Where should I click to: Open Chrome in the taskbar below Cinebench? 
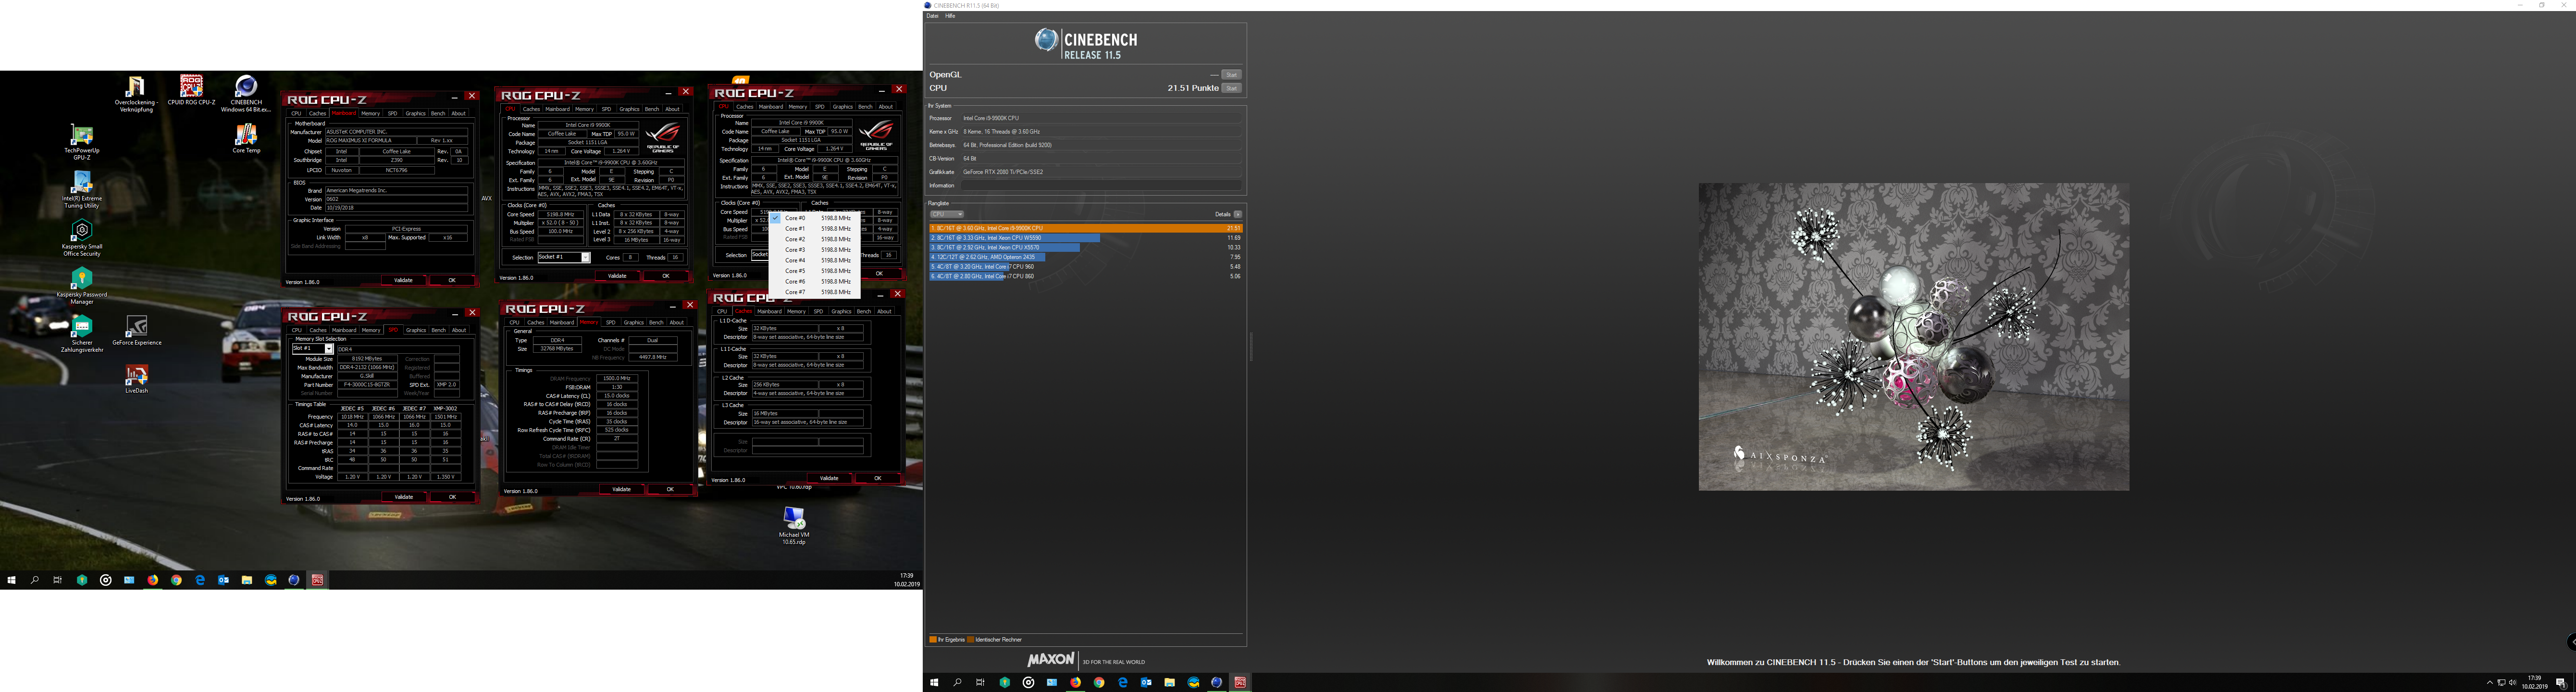pos(1099,682)
